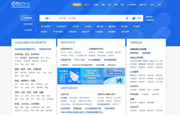The image size is (180, 115).
Task: Click the 食品安全检测 link
Action: coord(34,58)
